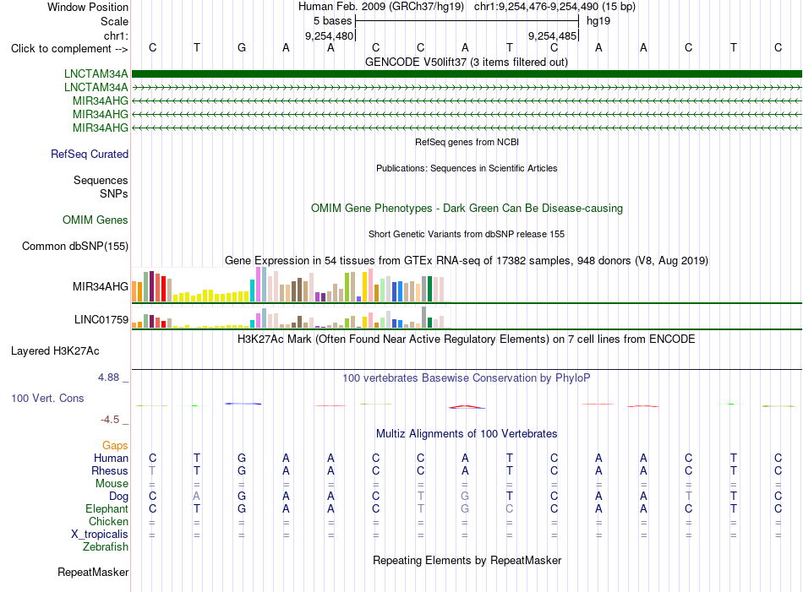Click 'Human Feb. 2009 (GRCh37/hg19)' assembly text
This screenshot has height=592, width=803.
point(381,7)
